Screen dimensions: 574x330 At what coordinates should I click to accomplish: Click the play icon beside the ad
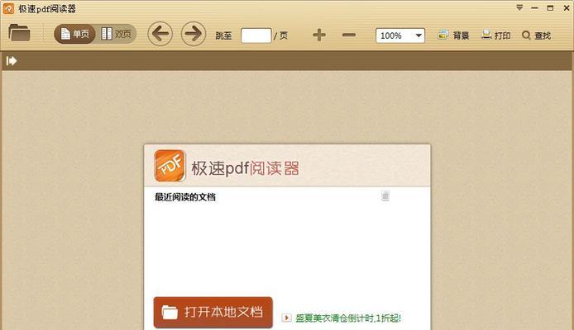(x=286, y=318)
